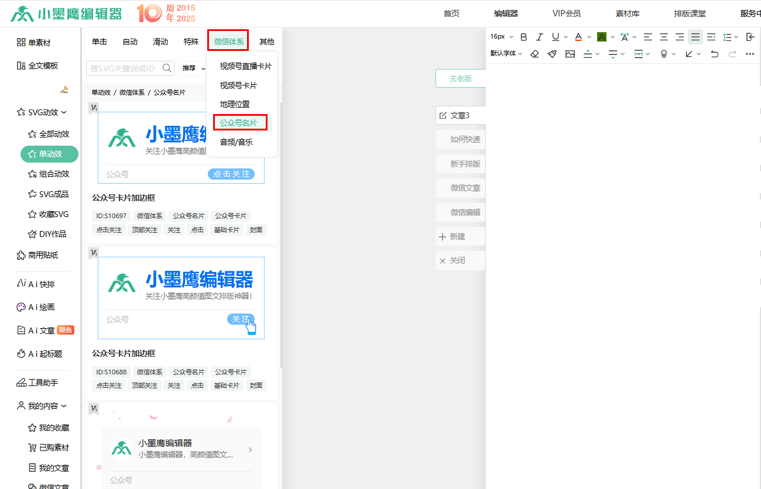Viewport: 761px width, 489px height.
Task: Toggle italic formatting in the toolbar
Action: [540, 37]
